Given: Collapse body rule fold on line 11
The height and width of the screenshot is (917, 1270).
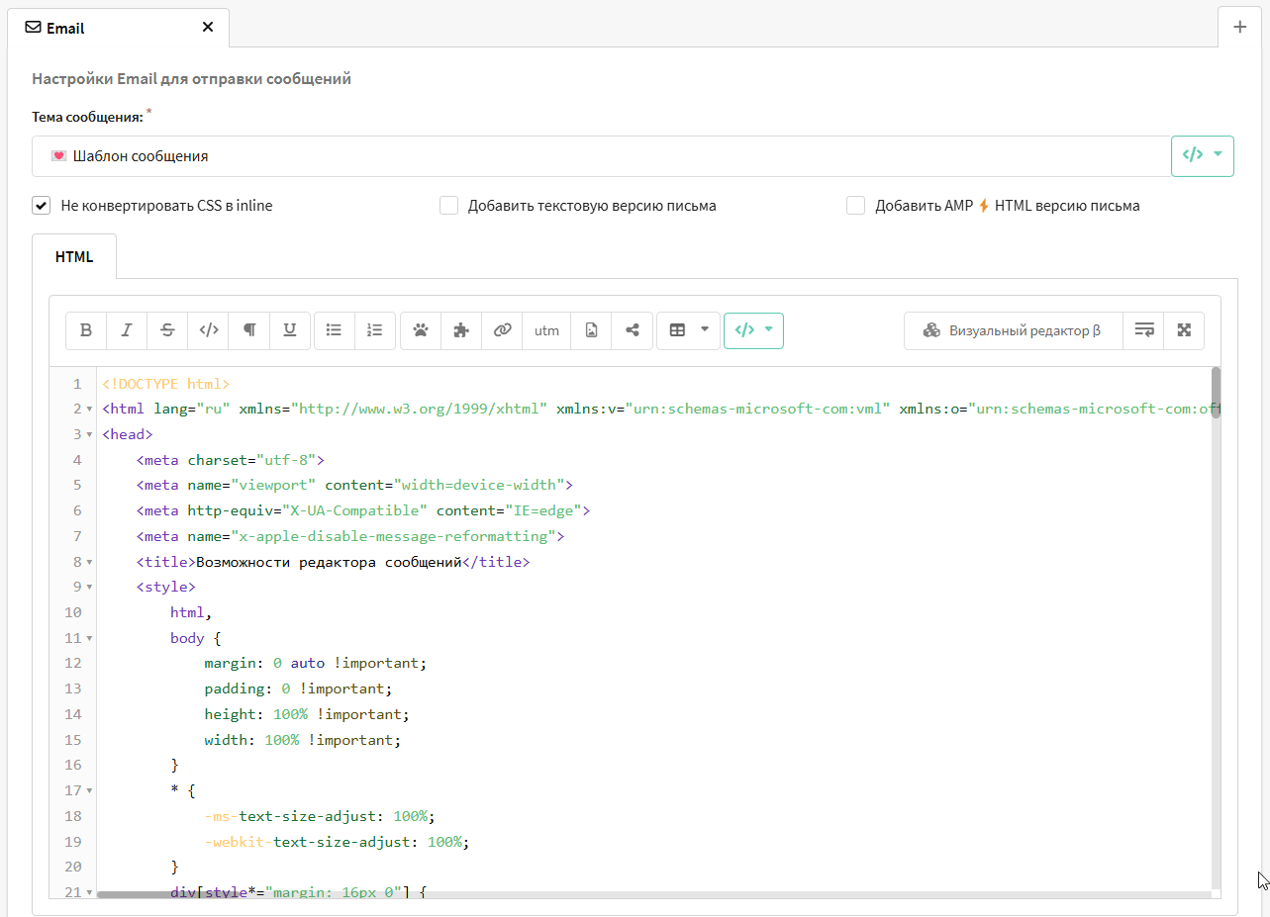Looking at the screenshot, I should point(89,639).
